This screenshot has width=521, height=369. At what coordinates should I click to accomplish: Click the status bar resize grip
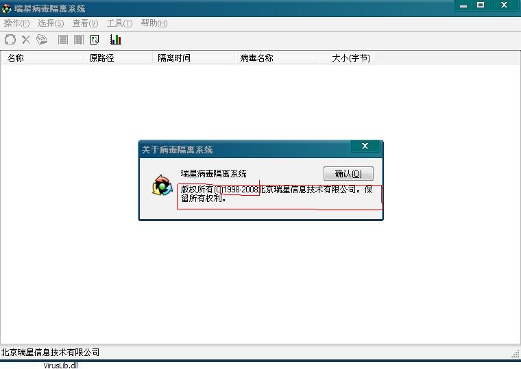516,354
